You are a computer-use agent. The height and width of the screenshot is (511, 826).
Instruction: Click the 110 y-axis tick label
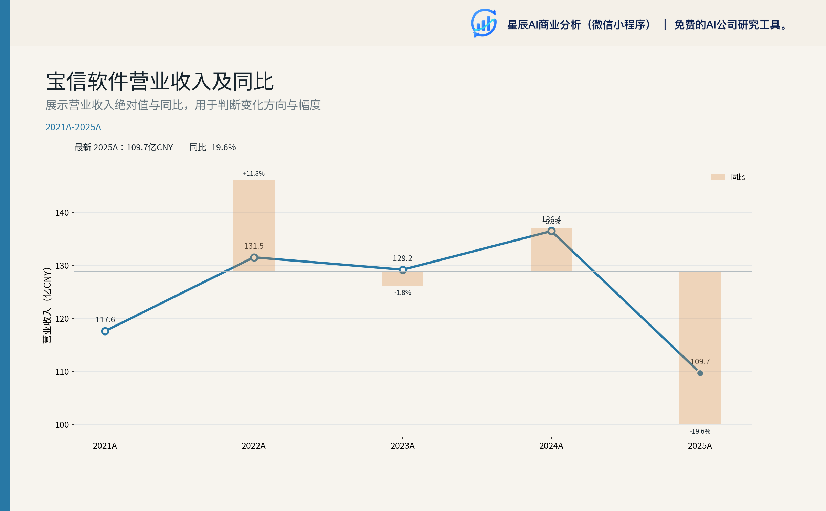[x=62, y=372]
